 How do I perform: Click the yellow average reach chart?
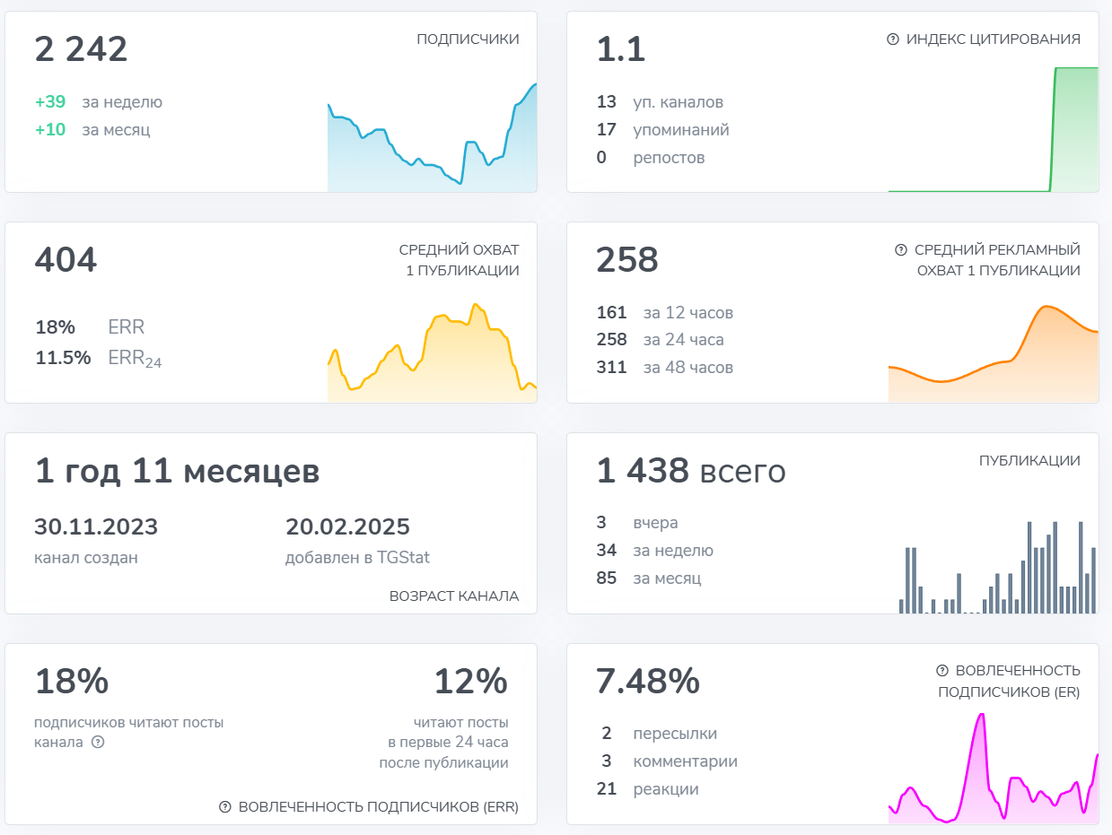[432, 354]
